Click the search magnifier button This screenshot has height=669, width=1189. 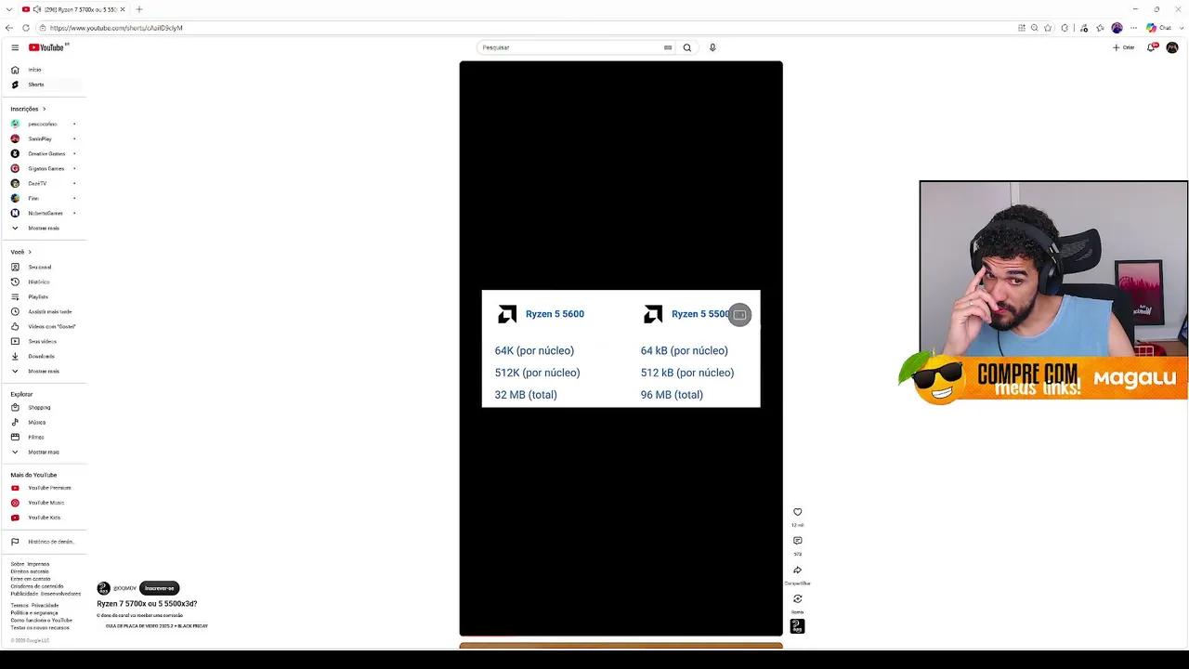pos(687,47)
